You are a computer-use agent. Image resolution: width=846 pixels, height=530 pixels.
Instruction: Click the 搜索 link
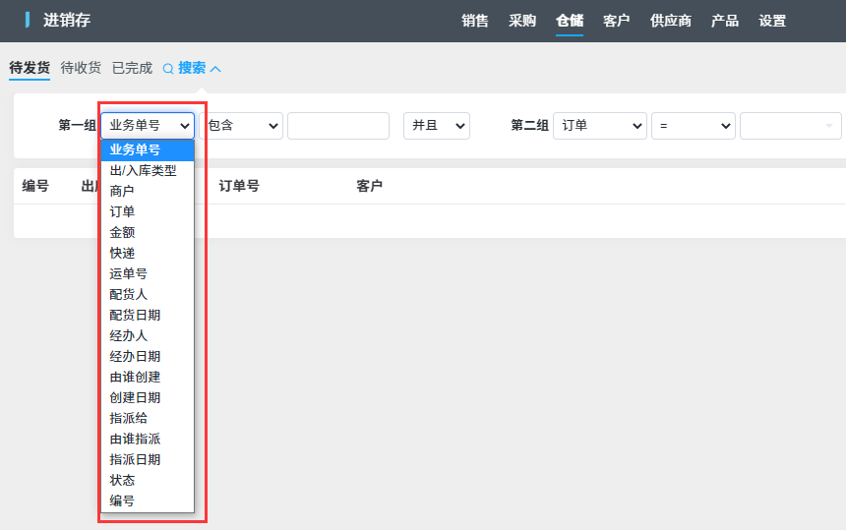click(192, 68)
